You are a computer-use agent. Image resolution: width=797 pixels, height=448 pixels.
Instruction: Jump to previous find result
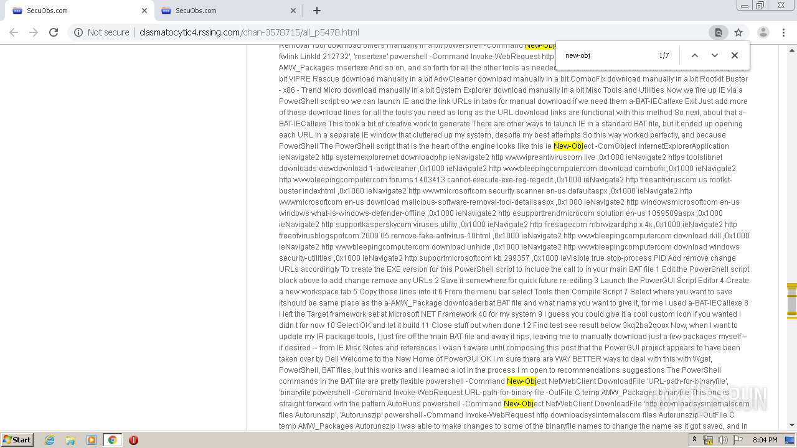695,55
